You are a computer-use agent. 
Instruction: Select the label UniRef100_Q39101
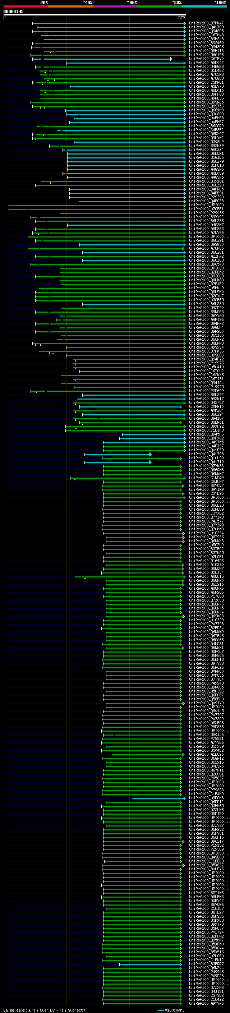[x=206, y=182]
